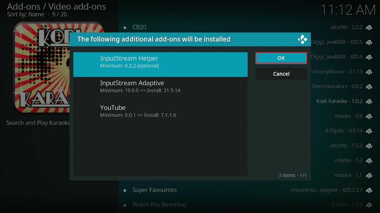Click Cancel in the add-ons dialog
Screen dimensions: 380x213
click(281, 74)
